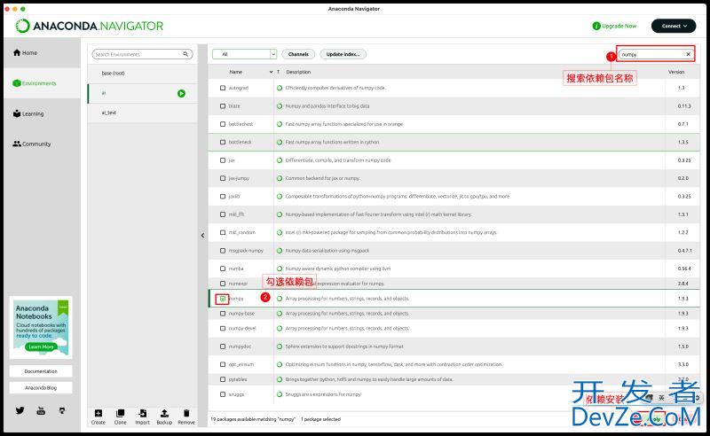Check the opt_einsum package checkbox
This screenshot has height=436, width=710.
click(223, 364)
